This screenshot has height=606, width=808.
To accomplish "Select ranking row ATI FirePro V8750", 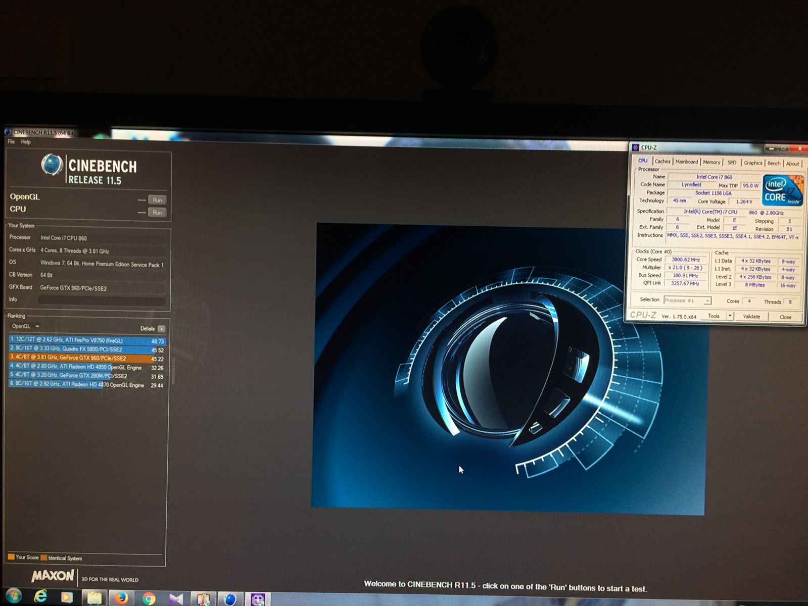I will click(x=87, y=341).
